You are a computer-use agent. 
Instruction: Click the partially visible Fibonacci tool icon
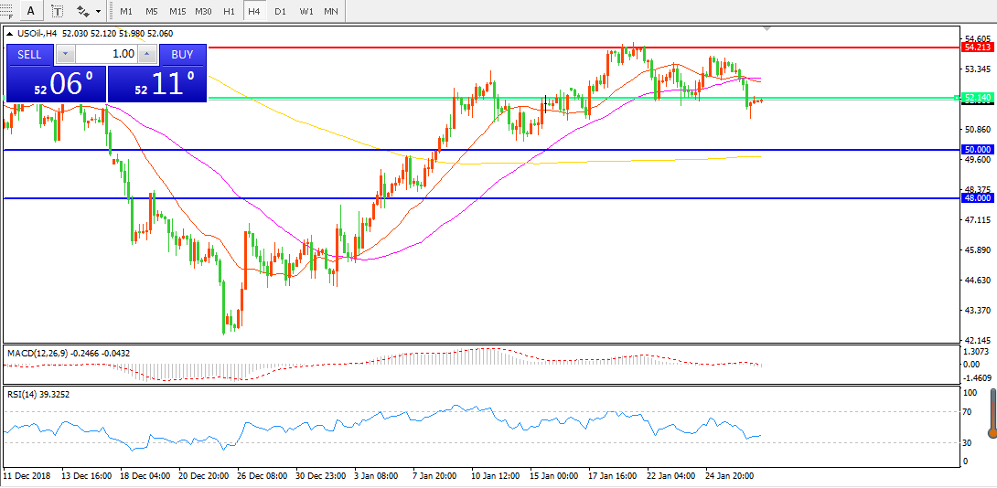[x=5, y=11]
